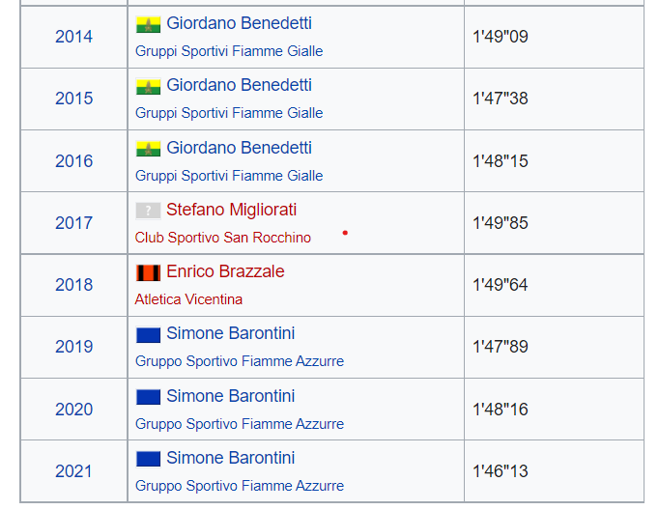Click the grey placeholder flag beside Stefano Migliorati
This screenshot has height=510, width=659.
pos(148,211)
